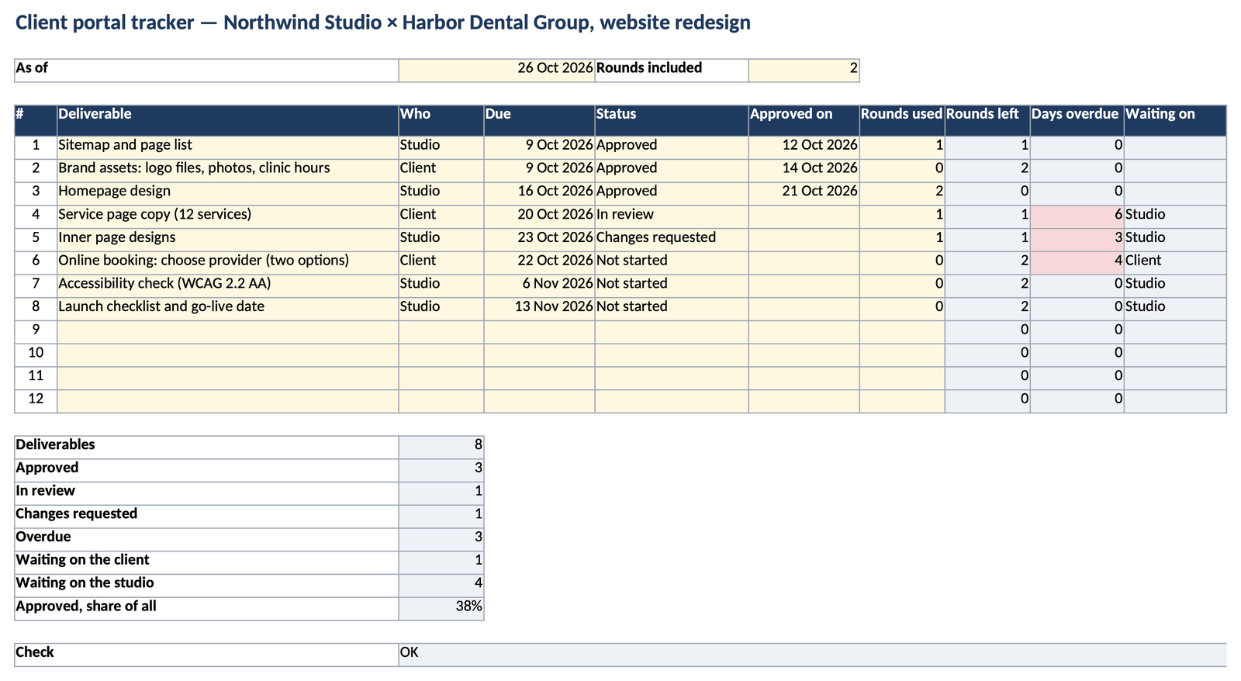Image resolution: width=1241 pixels, height=681 pixels.
Task: Click the 'Rounds left' column header
Action: pos(987,121)
